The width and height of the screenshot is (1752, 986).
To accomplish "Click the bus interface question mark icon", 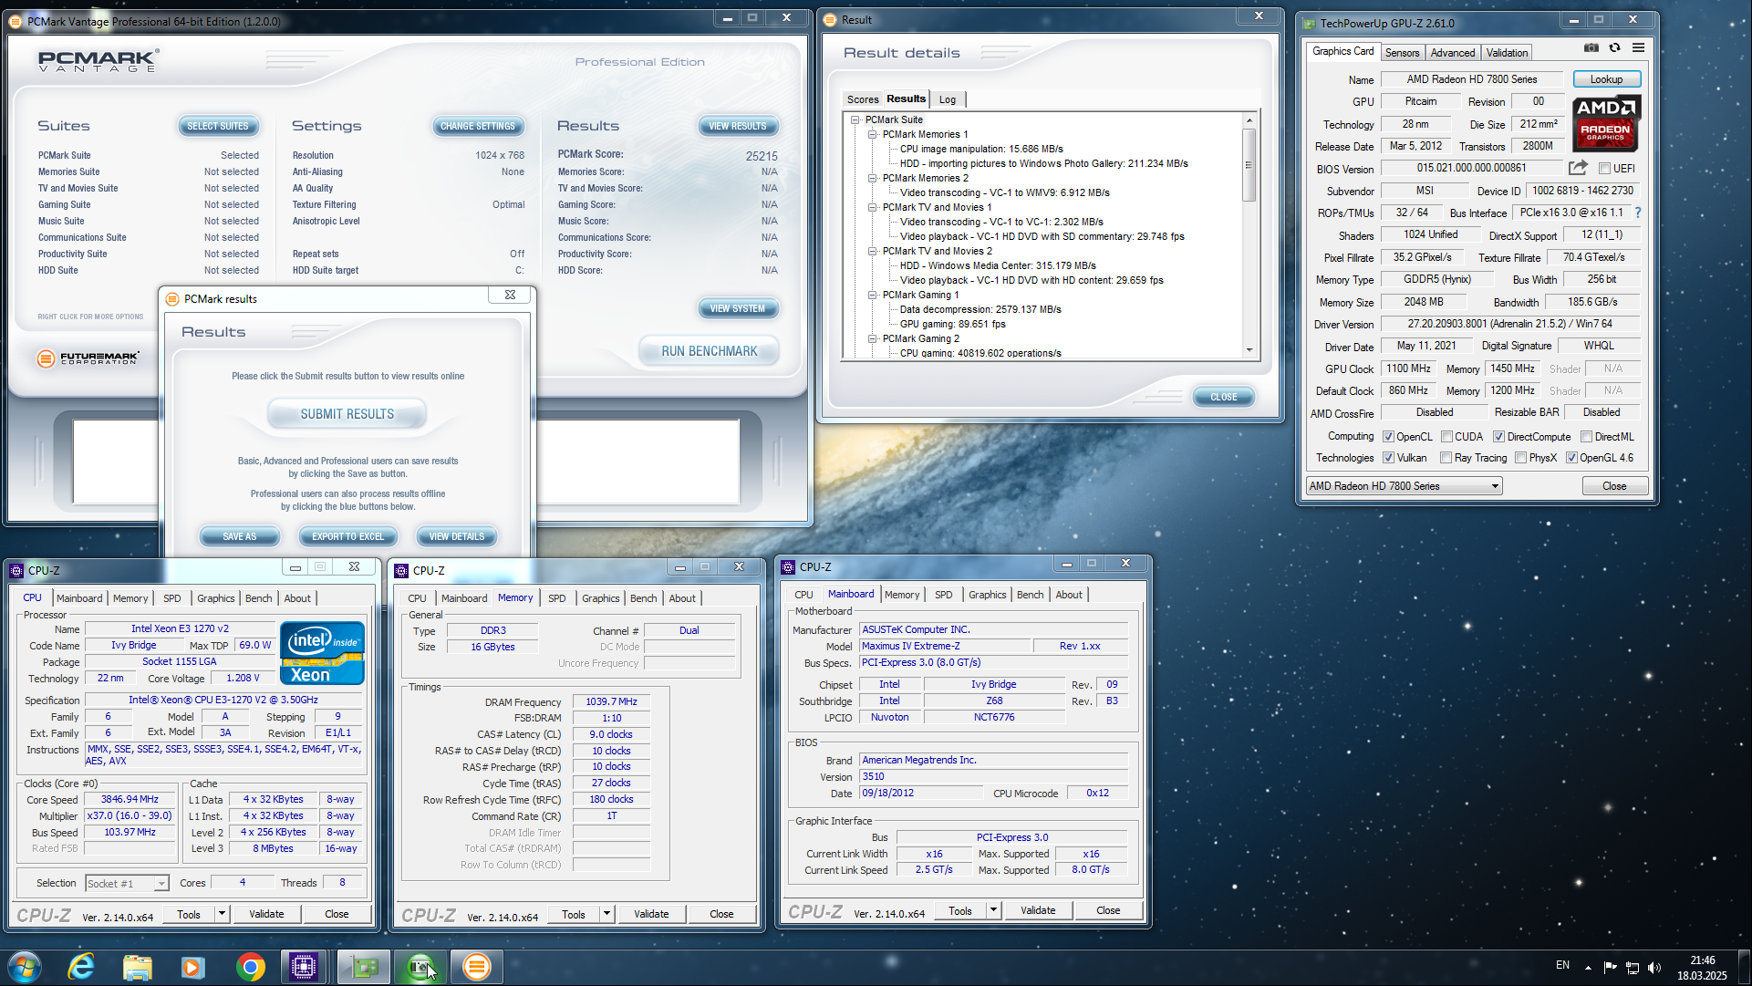I will pyautogui.click(x=1638, y=213).
